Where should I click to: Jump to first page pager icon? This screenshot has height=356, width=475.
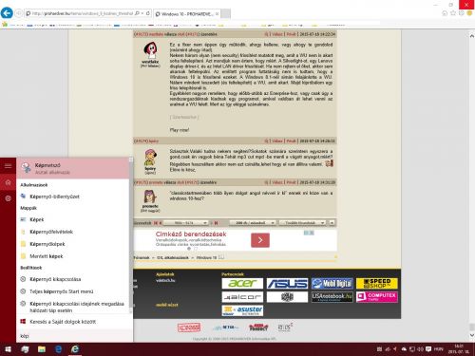coord(156,223)
